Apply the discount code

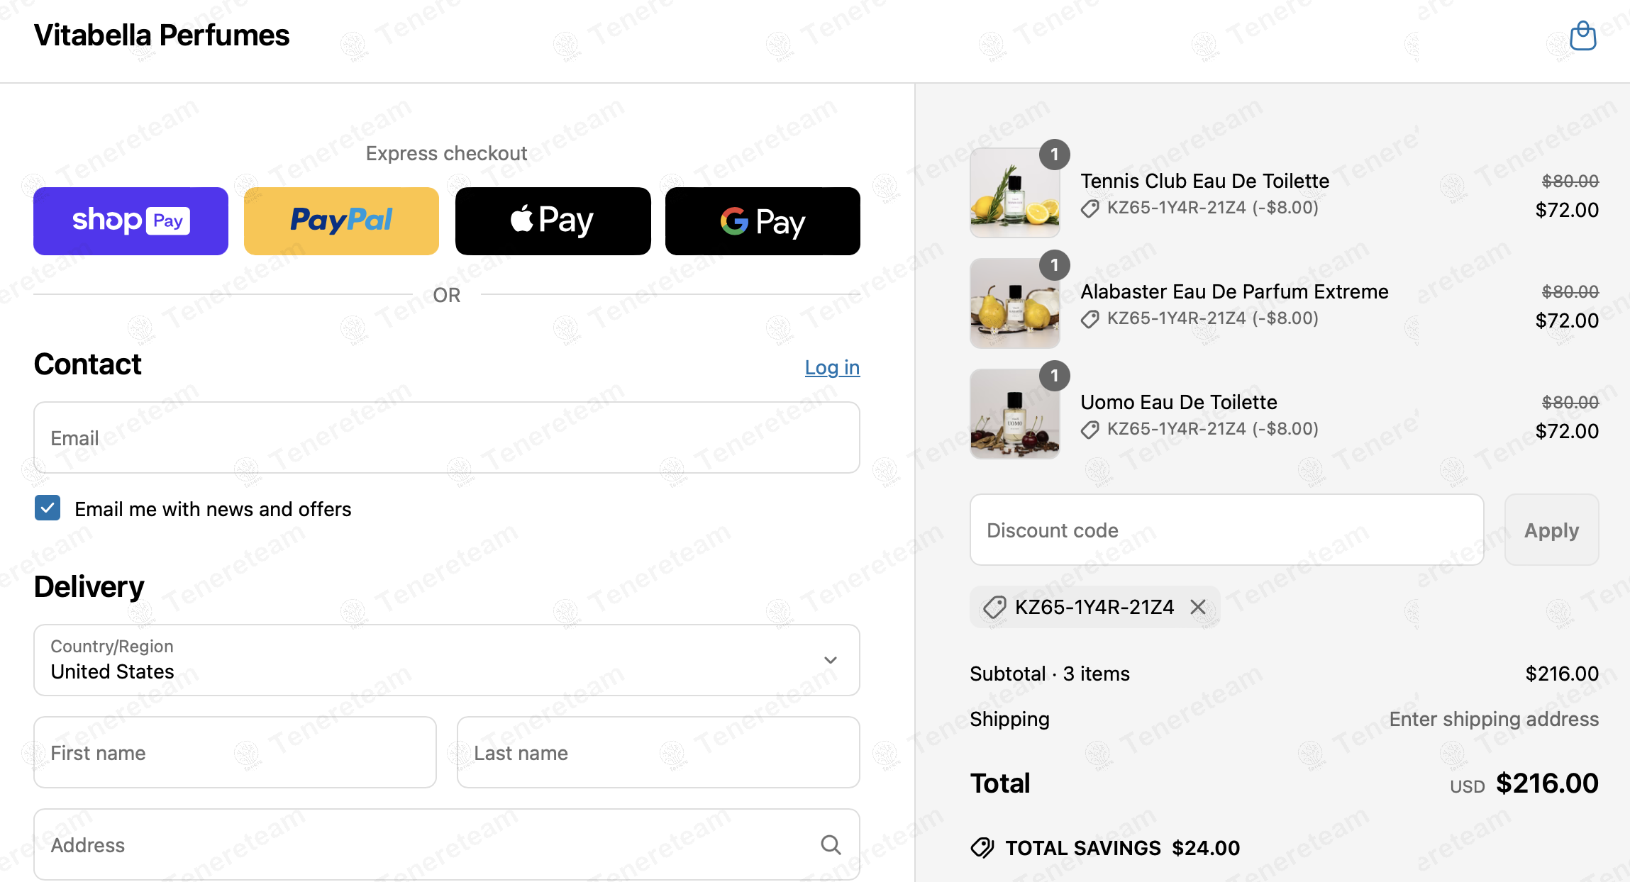[x=1551, y=530]
